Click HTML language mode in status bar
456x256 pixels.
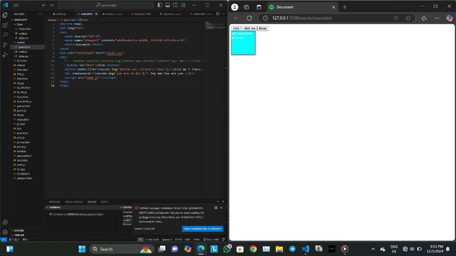197,239
